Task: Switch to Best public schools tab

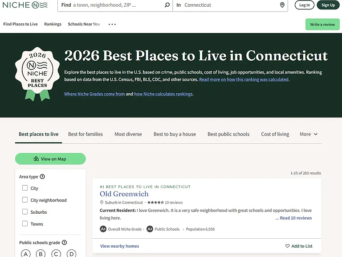Action: pyautogui.click(x=228, y=134)
